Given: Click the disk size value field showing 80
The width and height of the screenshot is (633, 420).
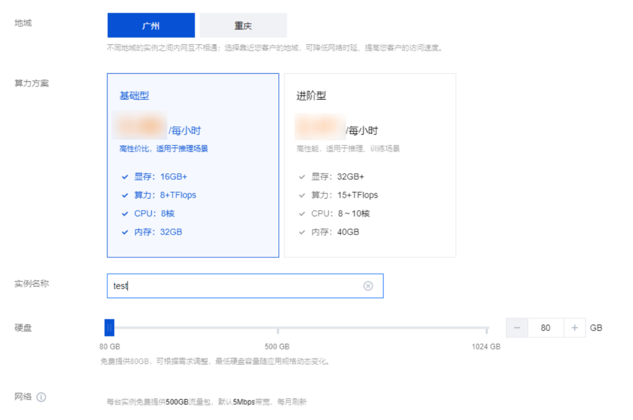Looking at the screenshot, I should point(546,328).
